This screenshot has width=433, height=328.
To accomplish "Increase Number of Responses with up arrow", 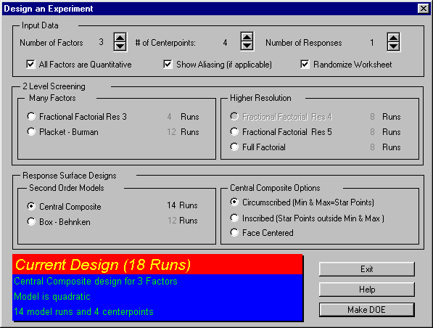I will (394, 38).
